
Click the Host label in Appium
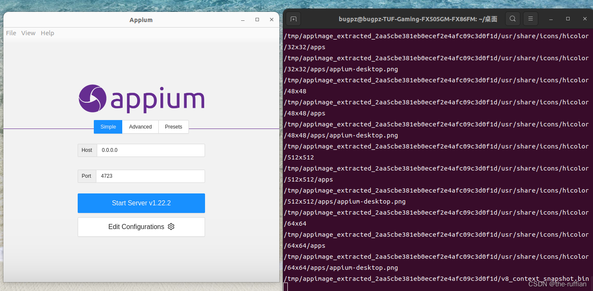click(x=87, y=150)
